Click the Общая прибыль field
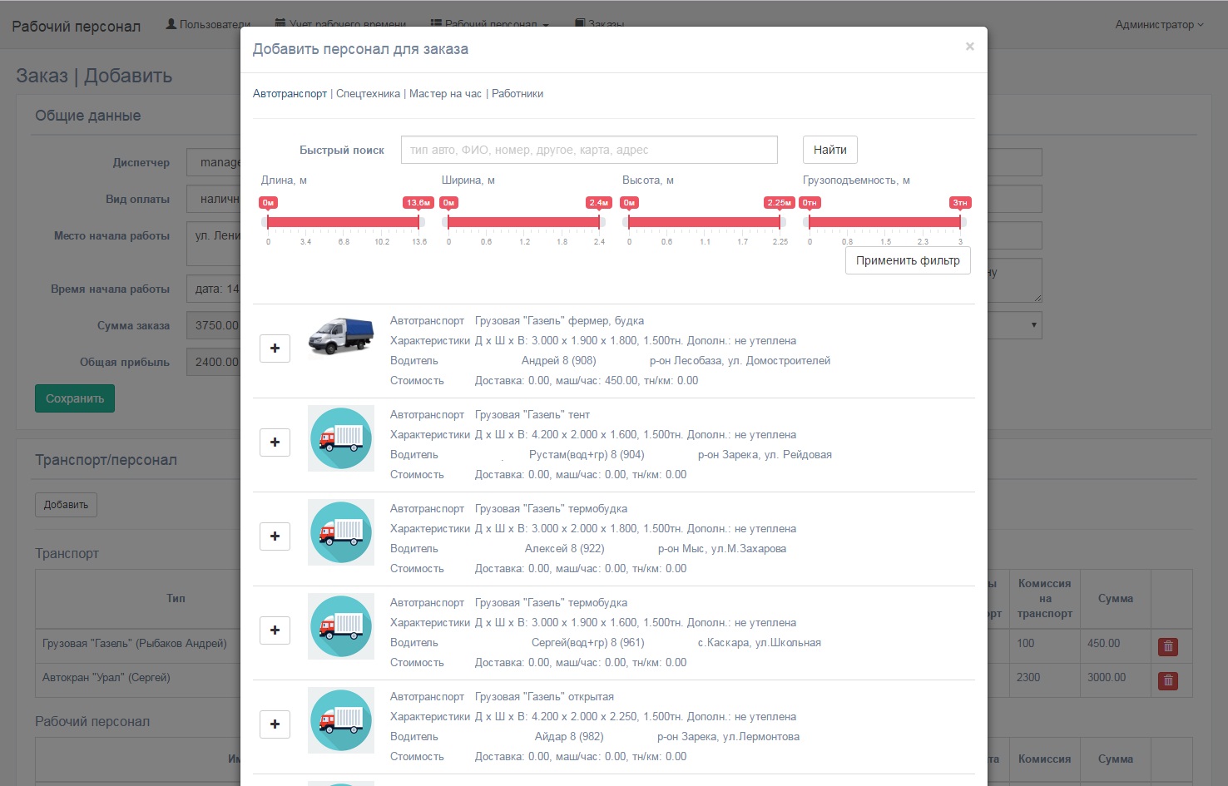Screen dimensions: 1228x786 [215, 362]
